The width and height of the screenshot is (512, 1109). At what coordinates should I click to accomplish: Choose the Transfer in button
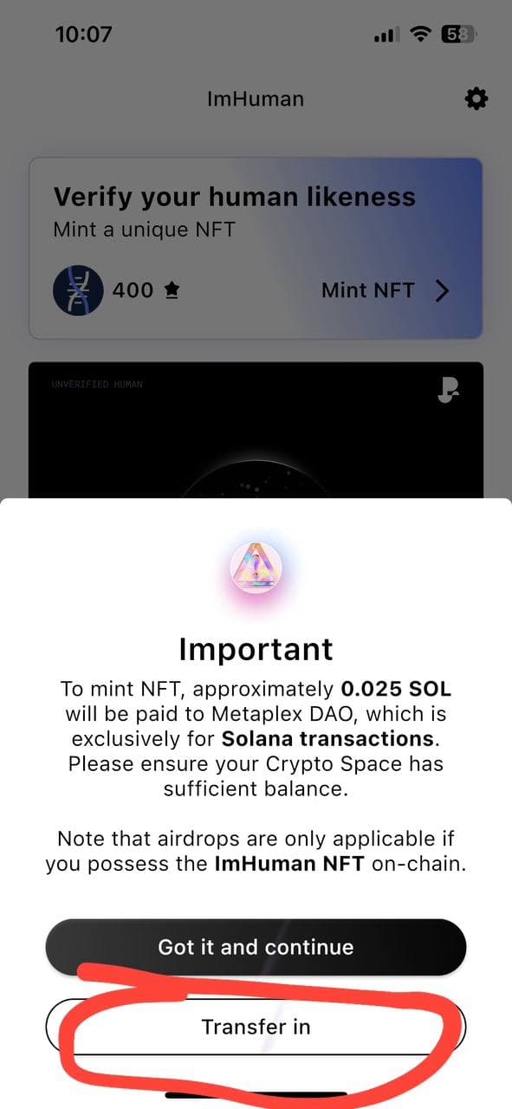click(256, 1027)
